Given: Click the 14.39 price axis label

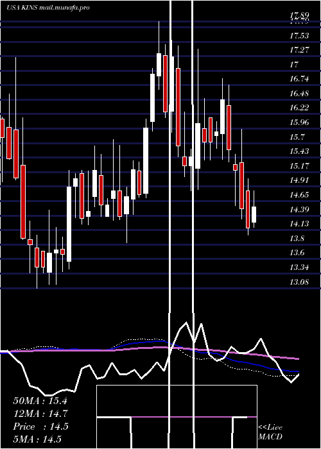Looking at the screenshot, I should coord(299,210).
